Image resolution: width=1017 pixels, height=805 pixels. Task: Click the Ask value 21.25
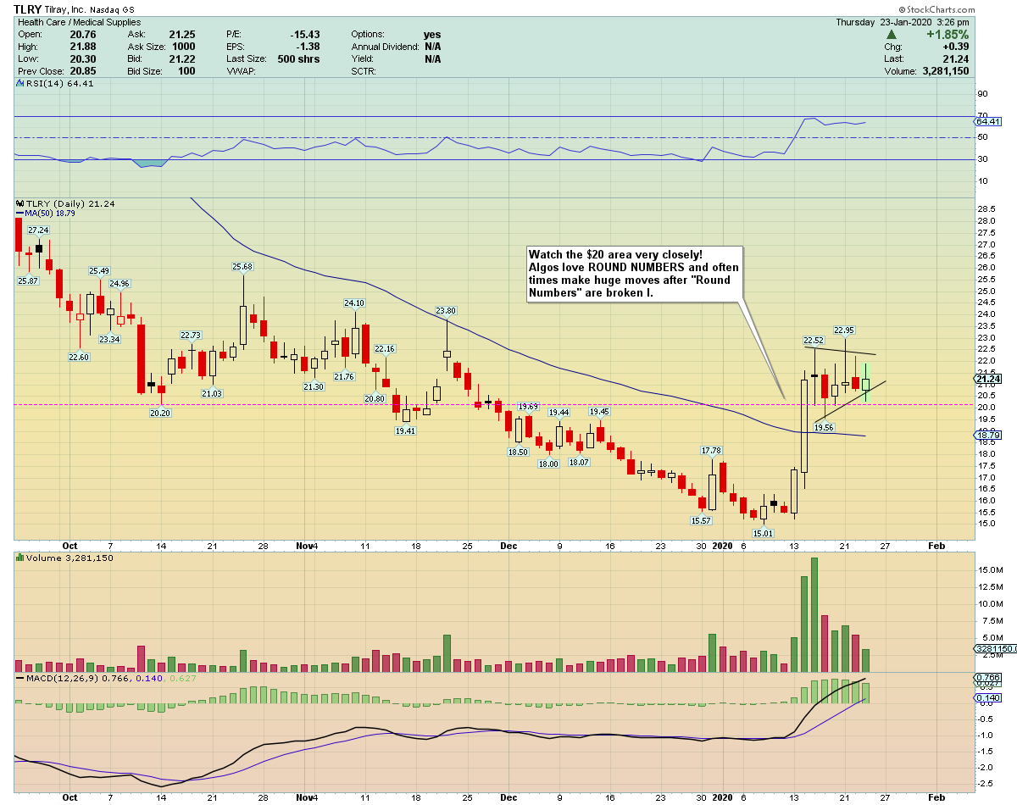(x=181, y=35)
